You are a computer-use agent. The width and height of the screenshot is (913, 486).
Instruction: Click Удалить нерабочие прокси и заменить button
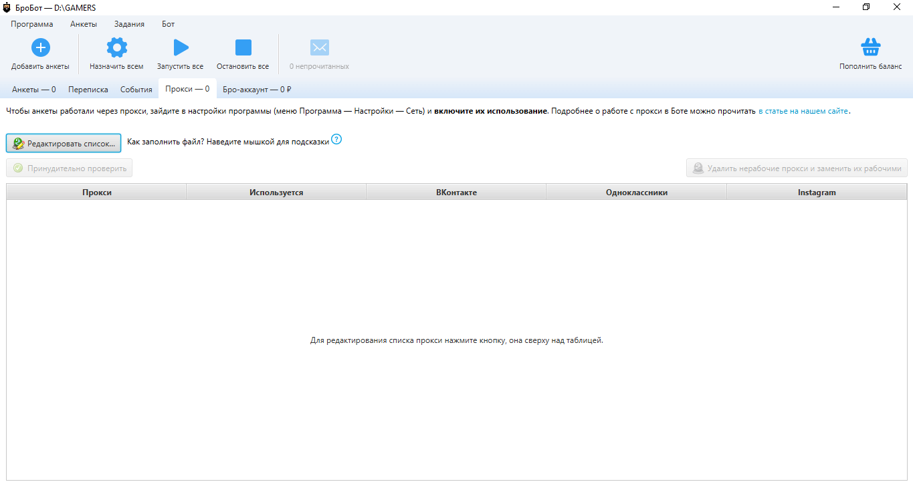[797, 168]
